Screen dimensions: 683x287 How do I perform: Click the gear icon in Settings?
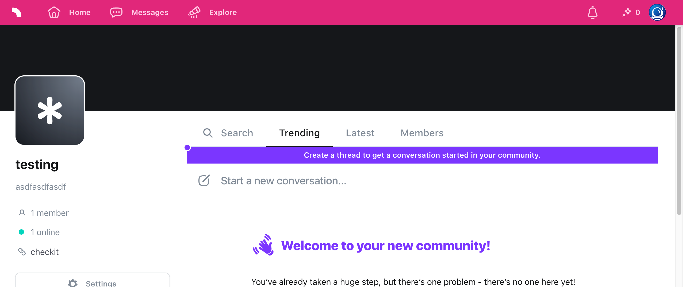73,283
